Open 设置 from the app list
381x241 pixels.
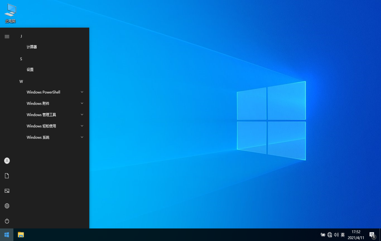30,70
